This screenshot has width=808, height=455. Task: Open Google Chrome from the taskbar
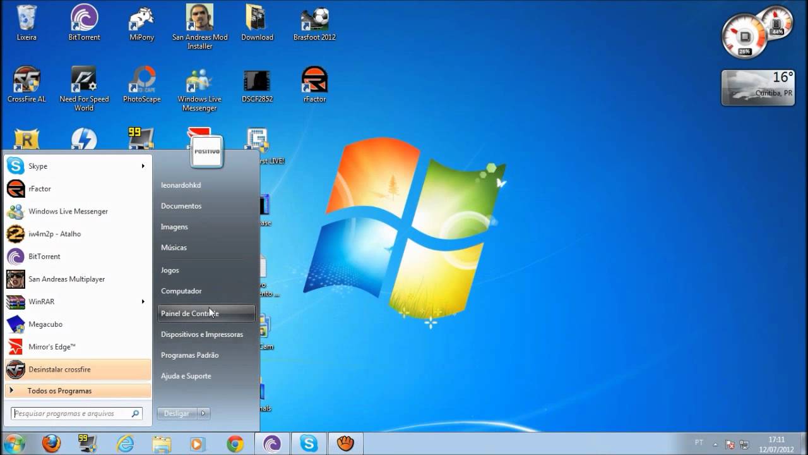235,444
